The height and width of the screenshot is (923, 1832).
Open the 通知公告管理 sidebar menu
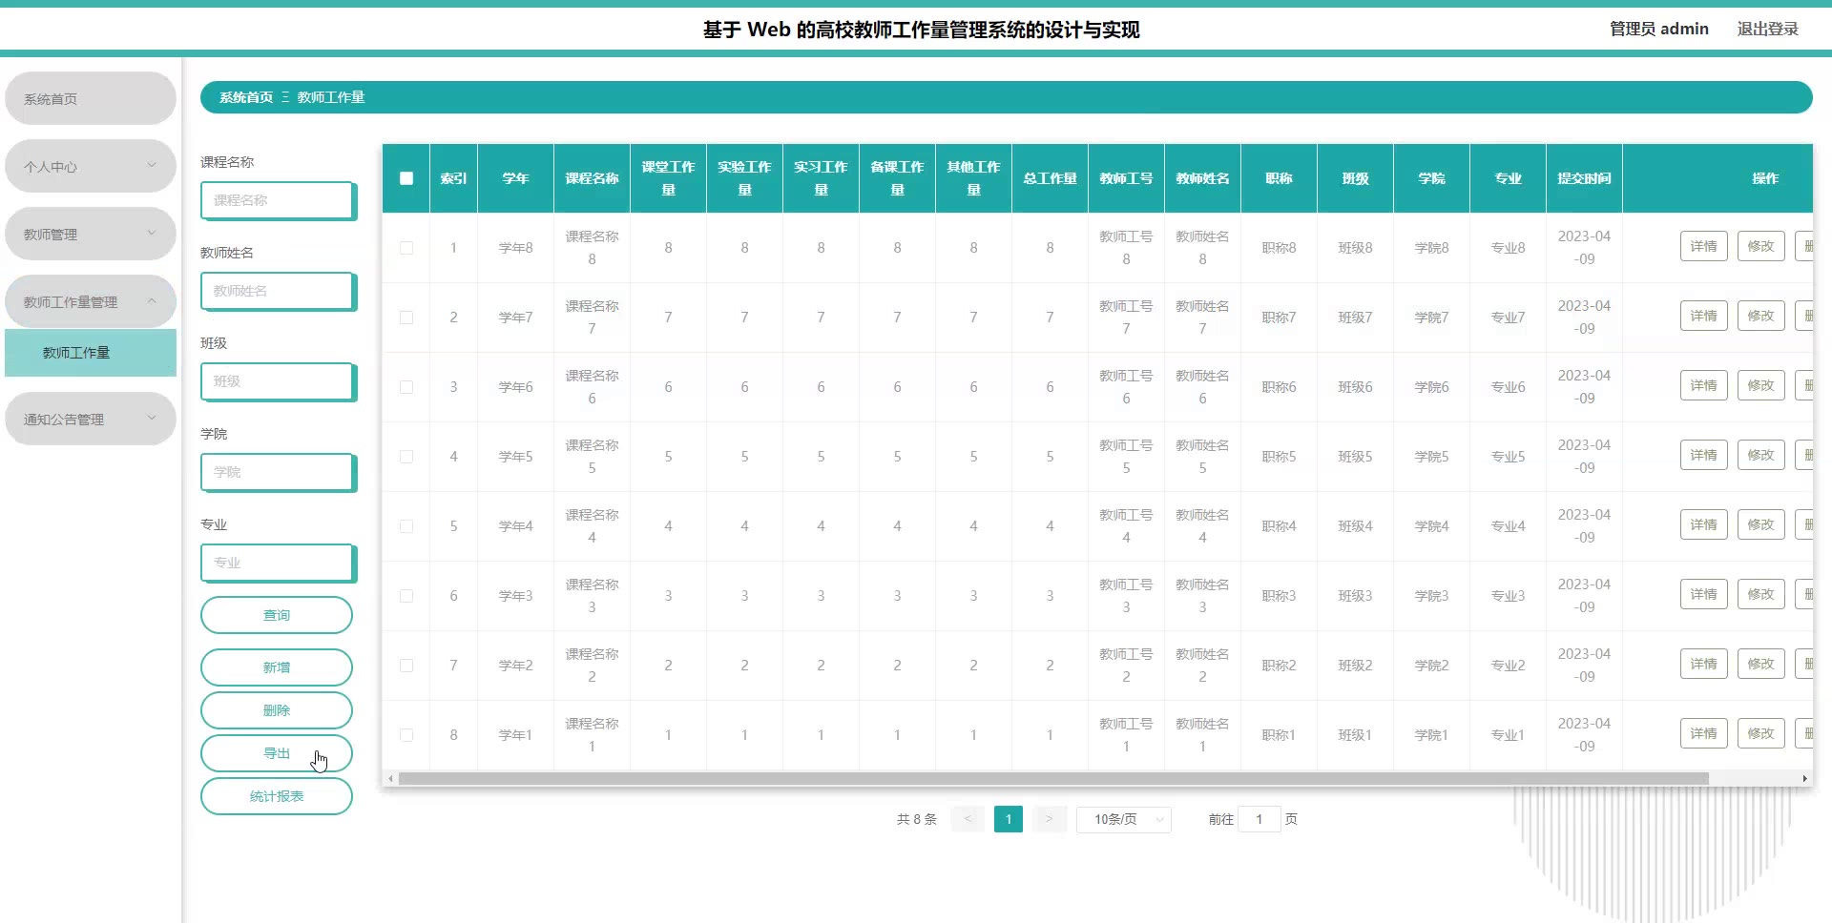[x=90, y=420]
